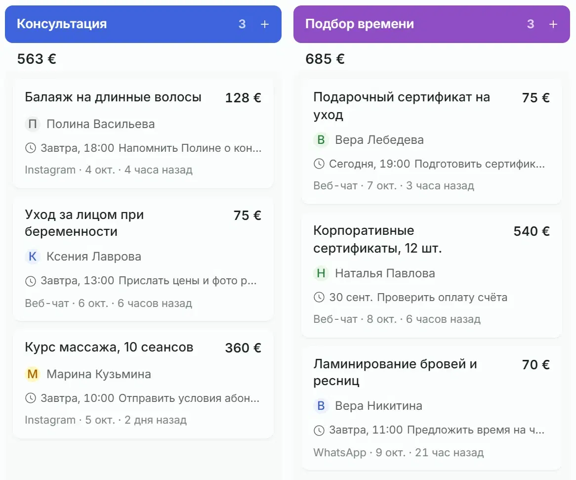Click the 540 € amount on Корпоративные сертификаты
Image resolution: width=576 pixels, height=480 pixels.
pyautogui.click(x=532, y=231)
